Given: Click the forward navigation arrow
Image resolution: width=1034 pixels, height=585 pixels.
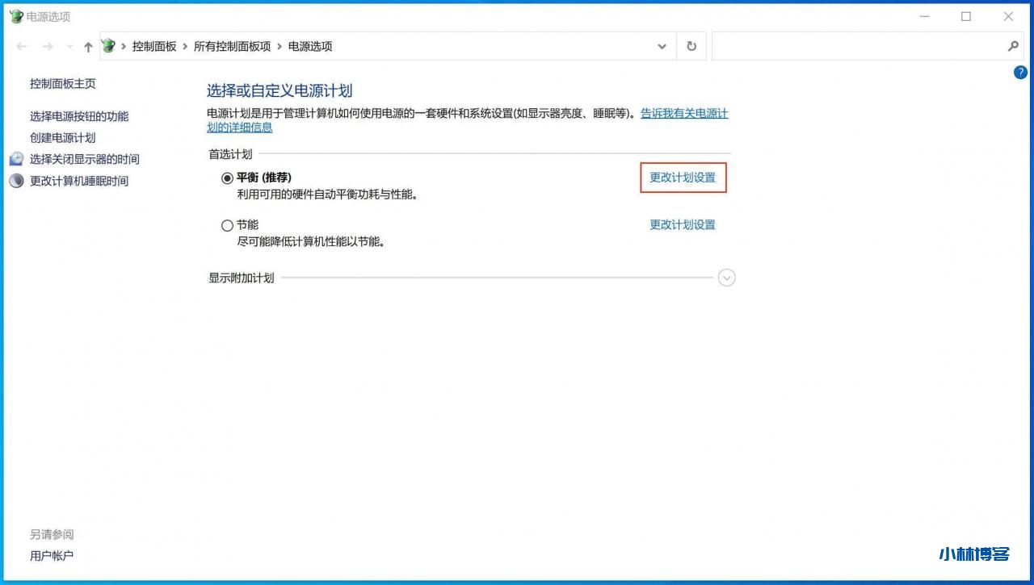Looking at the screenshot, I should (48, 47).
